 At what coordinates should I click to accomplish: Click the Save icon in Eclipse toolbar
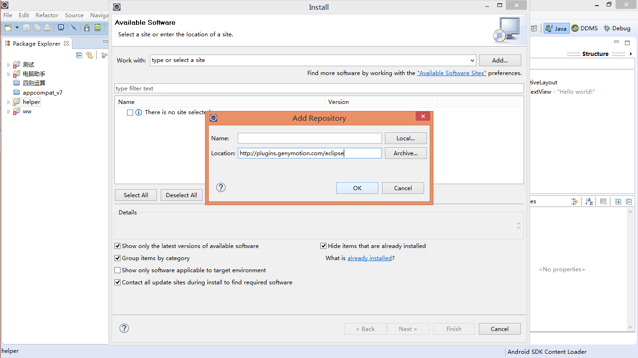point(27,28)
